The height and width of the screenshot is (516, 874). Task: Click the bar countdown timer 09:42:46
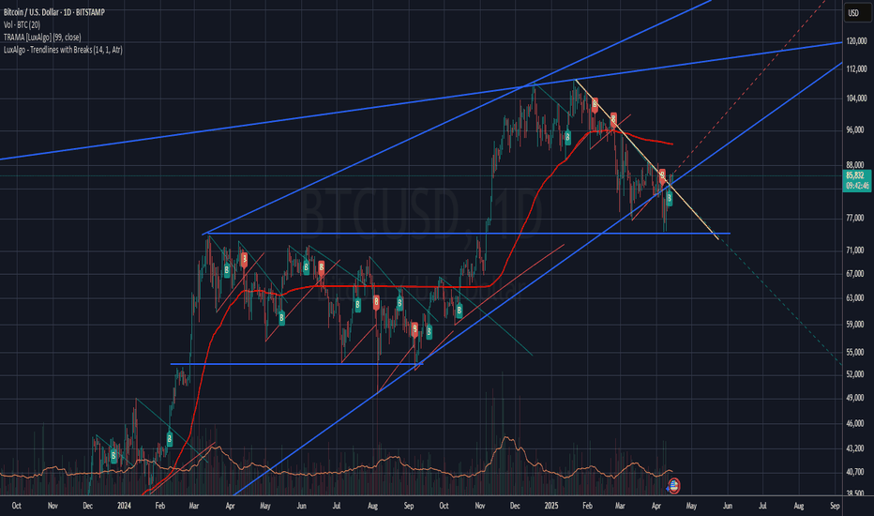pyautogui.click(x=857, y=186)
